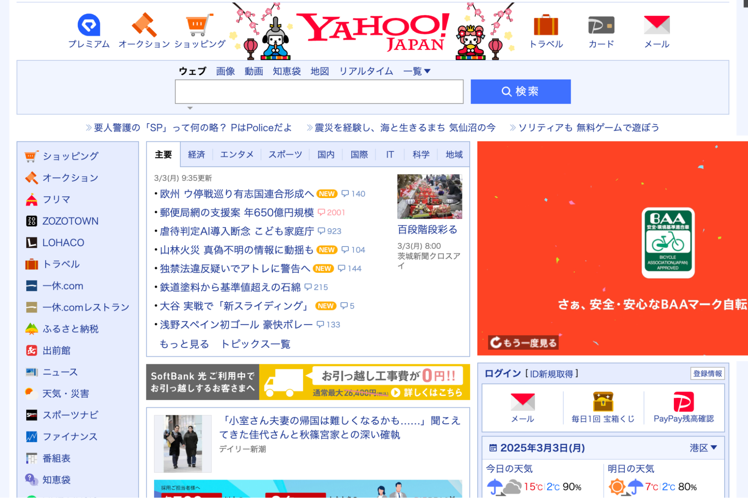Click the BAA bicycle mark advertisement
This screenshot has width=748, height=498.
613,248
